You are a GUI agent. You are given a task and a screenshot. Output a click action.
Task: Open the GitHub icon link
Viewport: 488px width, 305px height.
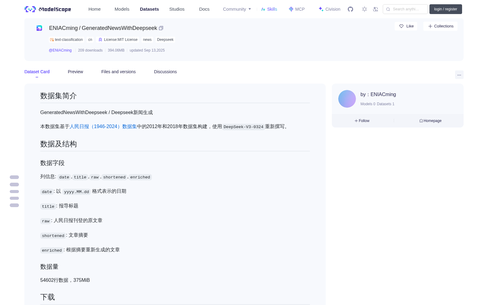coord(350,9)
